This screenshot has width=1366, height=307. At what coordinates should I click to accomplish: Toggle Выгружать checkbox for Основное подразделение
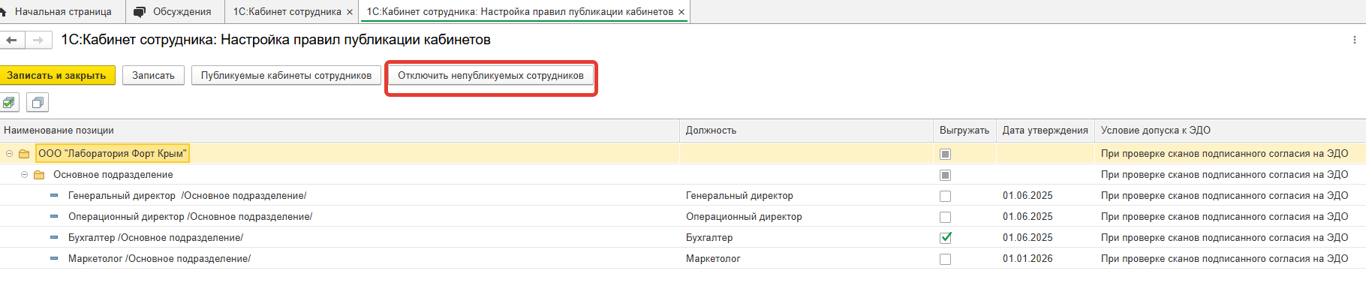tap(945, 175)
